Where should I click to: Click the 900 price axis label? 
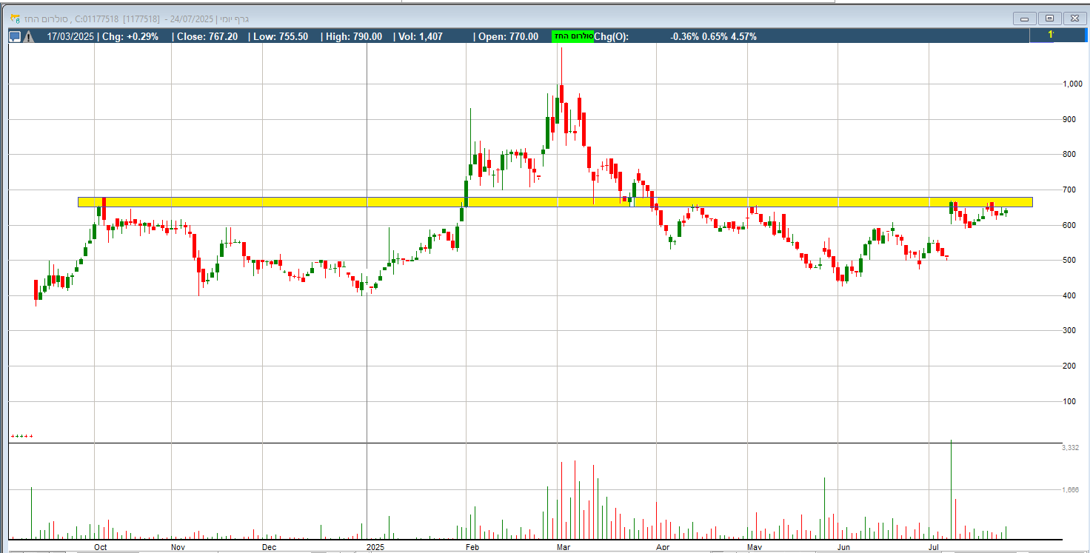click(1069, 119)
